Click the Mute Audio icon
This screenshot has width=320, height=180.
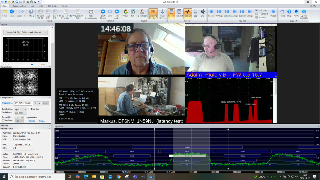pyautogui.click(x=117, y=13)
